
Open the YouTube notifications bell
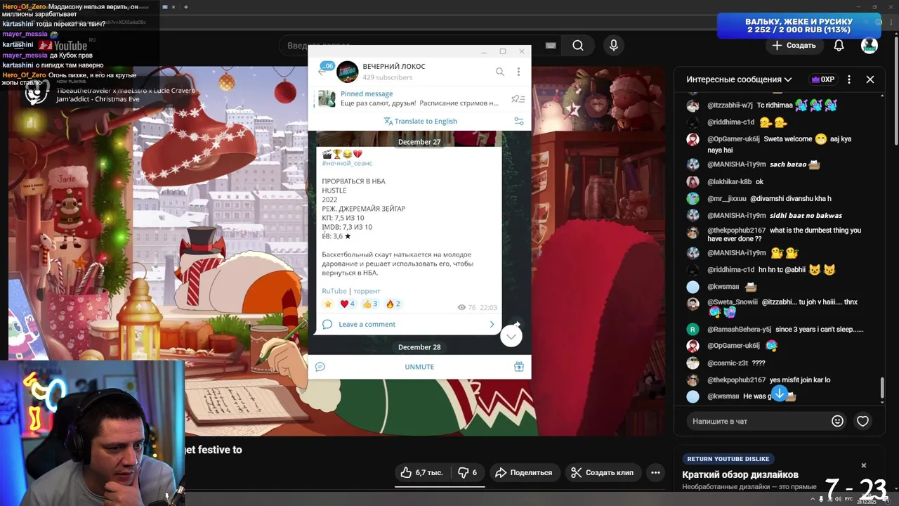(x=839, y=46)
